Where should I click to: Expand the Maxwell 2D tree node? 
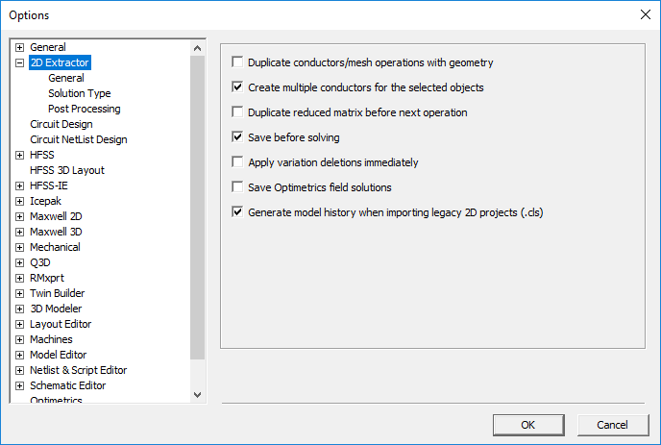(x=19, y=217)
